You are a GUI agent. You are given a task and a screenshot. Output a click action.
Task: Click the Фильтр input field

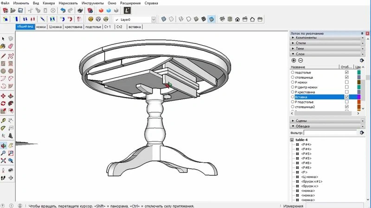330,133
